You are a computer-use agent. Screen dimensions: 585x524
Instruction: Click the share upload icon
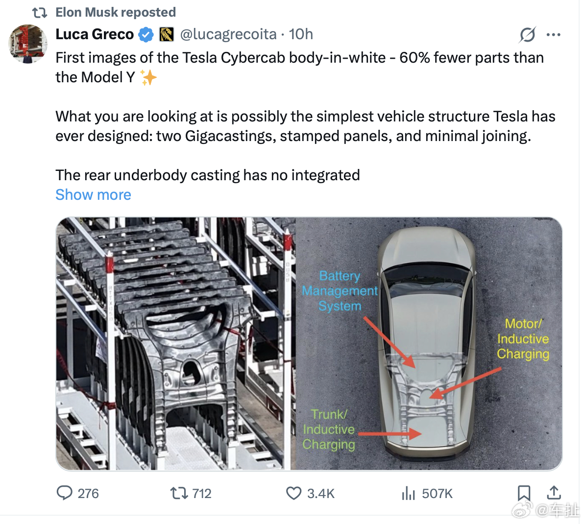point(554,493)
